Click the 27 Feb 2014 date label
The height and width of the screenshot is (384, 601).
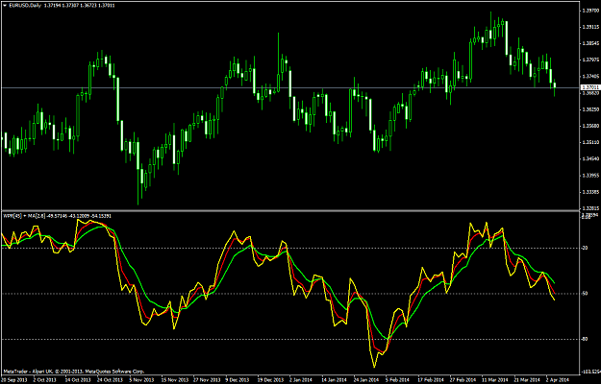click(462, 380)
